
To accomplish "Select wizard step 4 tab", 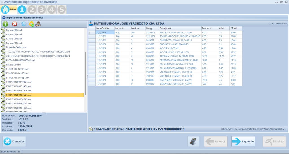I will tap(52, 10).
